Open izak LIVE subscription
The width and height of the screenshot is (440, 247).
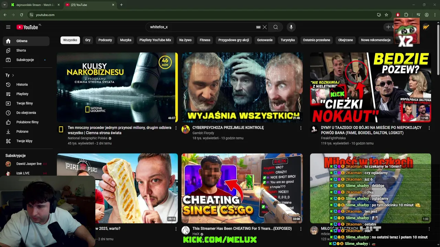click(26, 173)
